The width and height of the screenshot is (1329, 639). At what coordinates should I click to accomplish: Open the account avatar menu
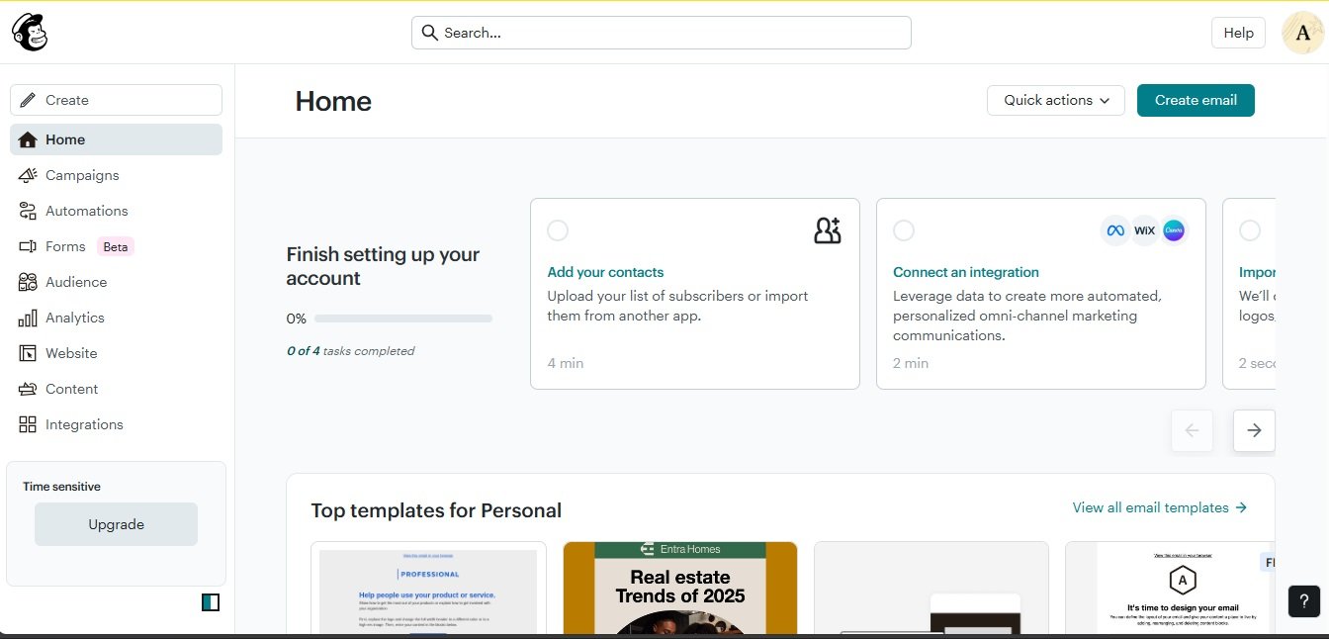1302,33
